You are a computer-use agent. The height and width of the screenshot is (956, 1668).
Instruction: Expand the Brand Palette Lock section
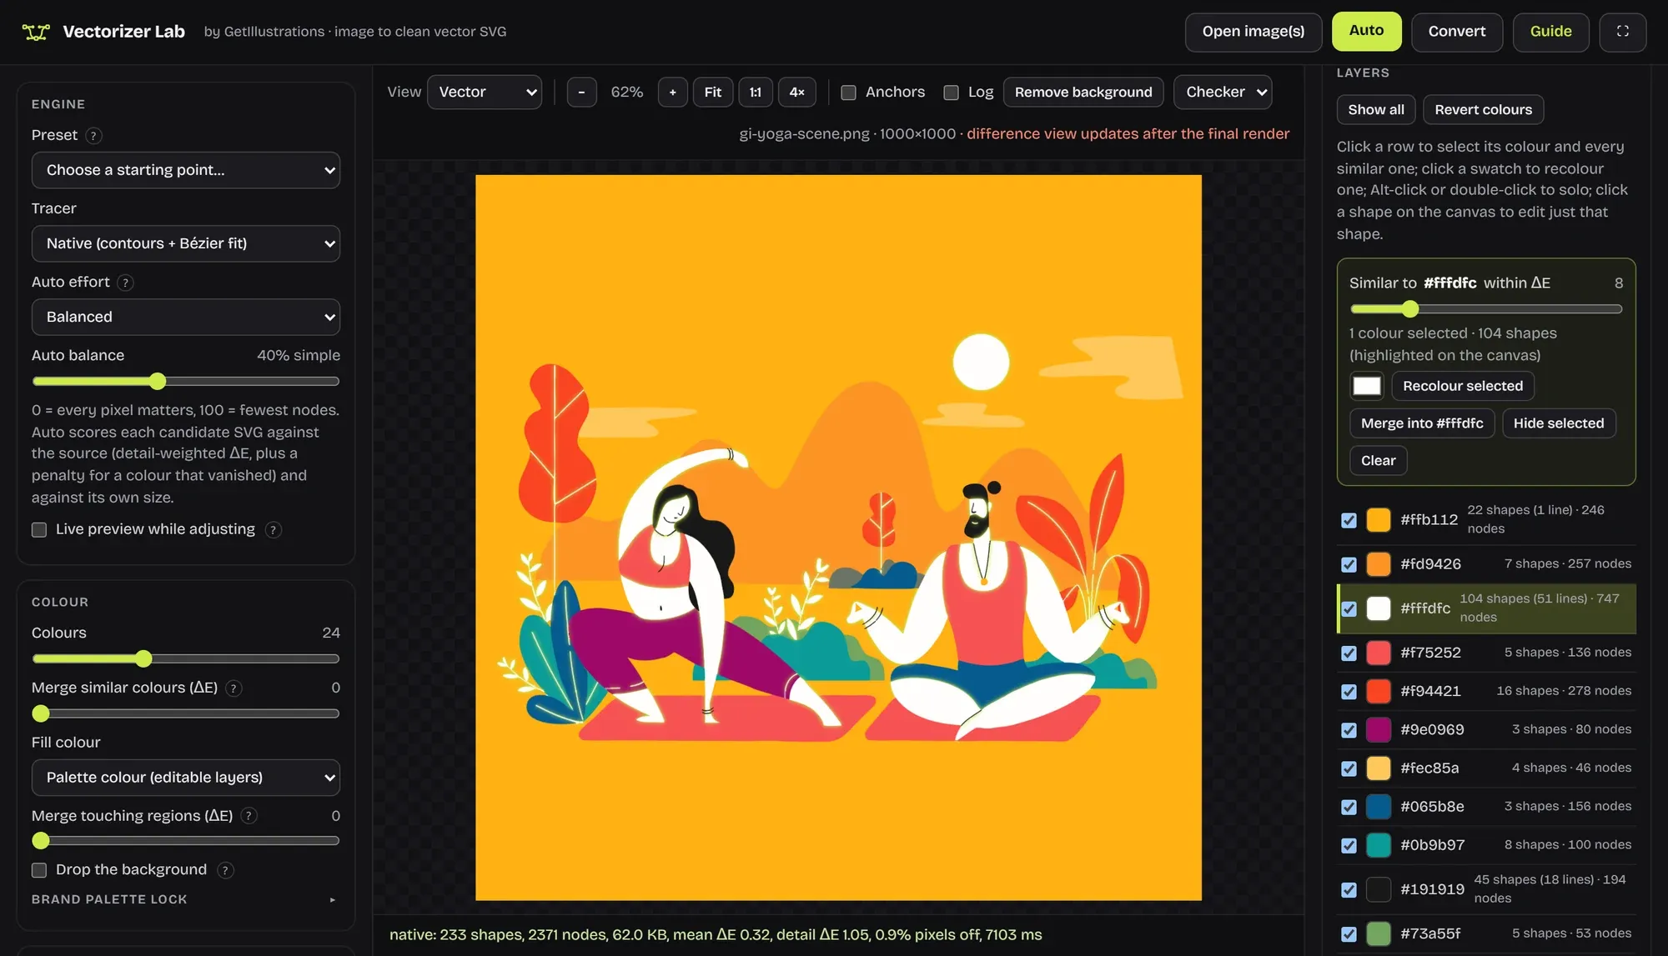(x=185, y=899)
